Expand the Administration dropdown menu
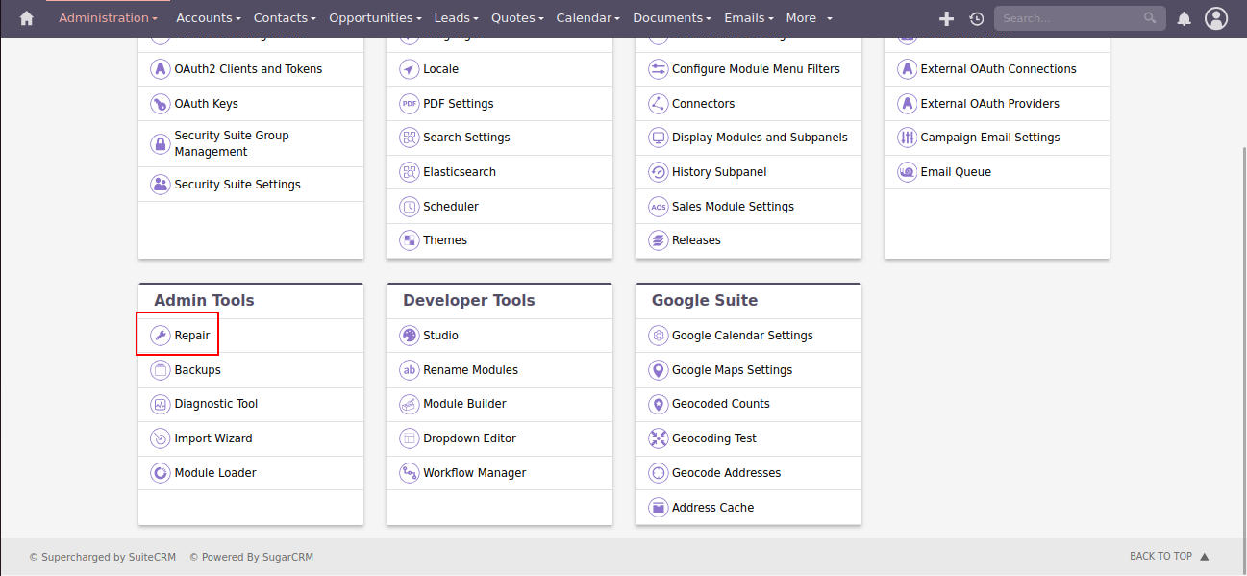1247x576 pixels. point(108,18)
